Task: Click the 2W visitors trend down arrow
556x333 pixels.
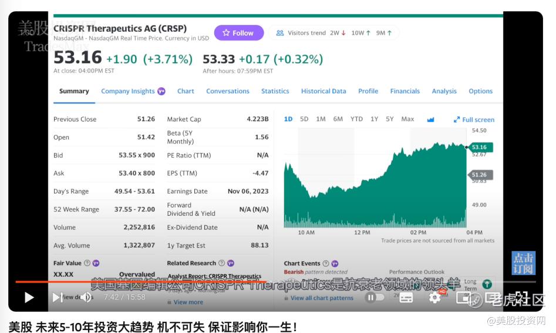Action: pos(343,33)
